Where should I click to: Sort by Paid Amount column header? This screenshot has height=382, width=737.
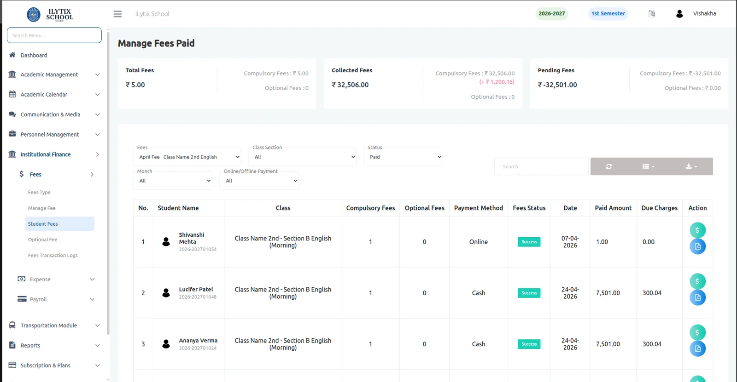[613, 208]
